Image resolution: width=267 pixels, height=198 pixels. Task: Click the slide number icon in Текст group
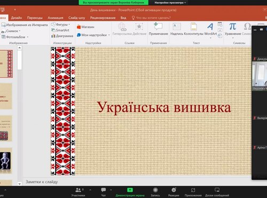coord(220,30)
